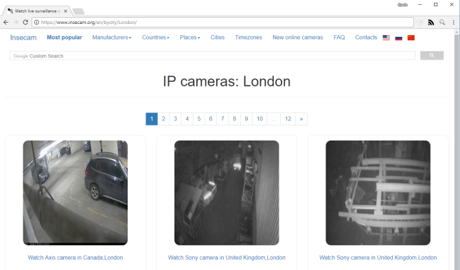460x270 pixels.
Task: Open the scaffolding night camera thumbnail
Action: coord(378,193)
